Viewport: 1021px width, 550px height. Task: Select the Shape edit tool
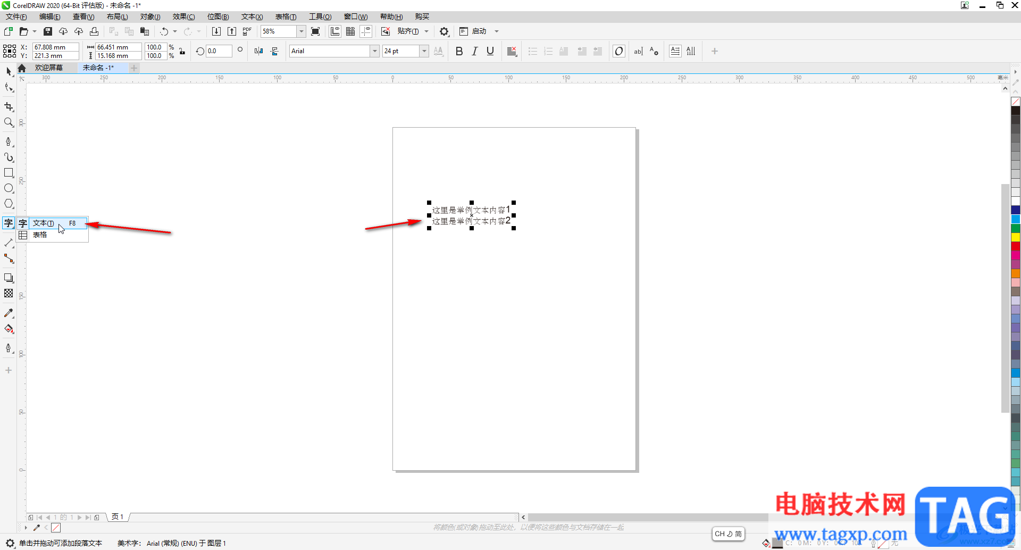(9, 88)
